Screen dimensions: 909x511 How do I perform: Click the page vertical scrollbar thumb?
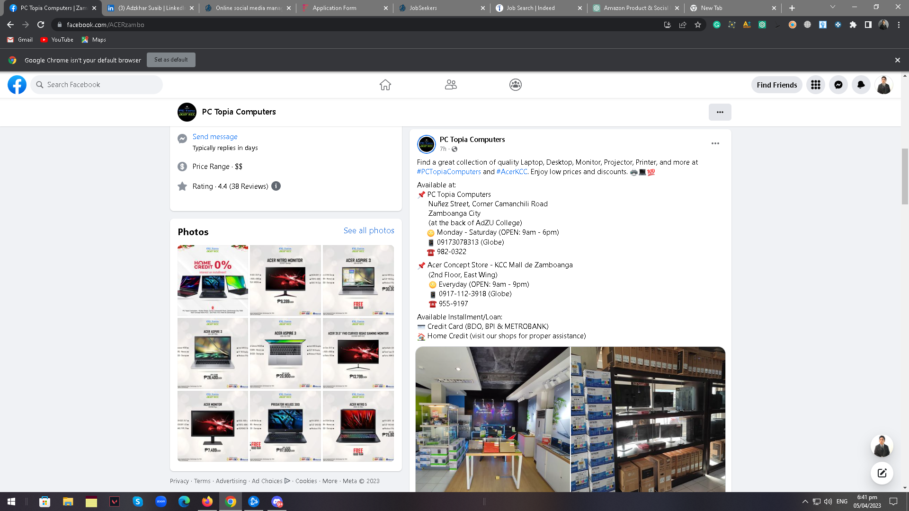point(905,176)
